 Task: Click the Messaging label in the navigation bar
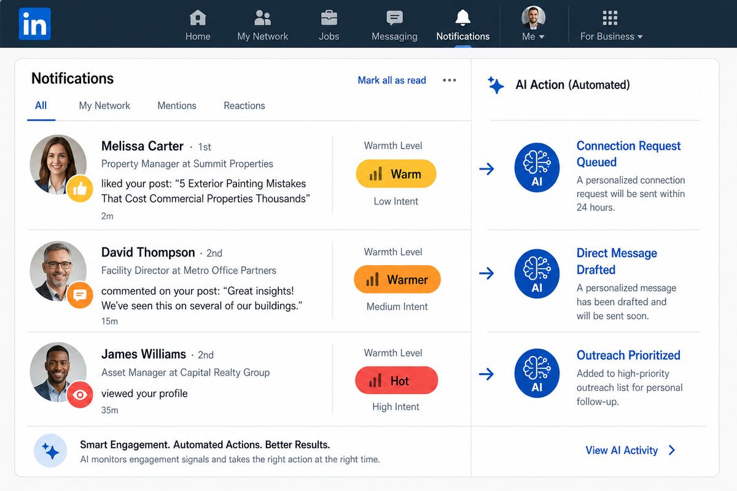pyautogui.click(x=394, y=36)
